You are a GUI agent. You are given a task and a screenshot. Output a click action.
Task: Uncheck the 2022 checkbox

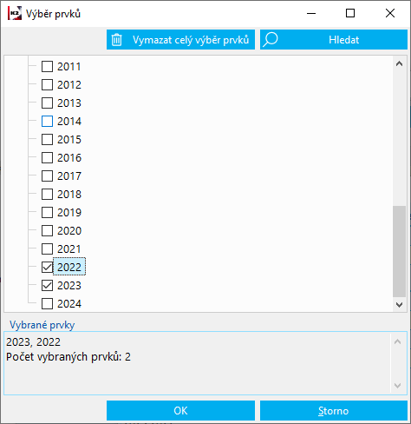47,267
